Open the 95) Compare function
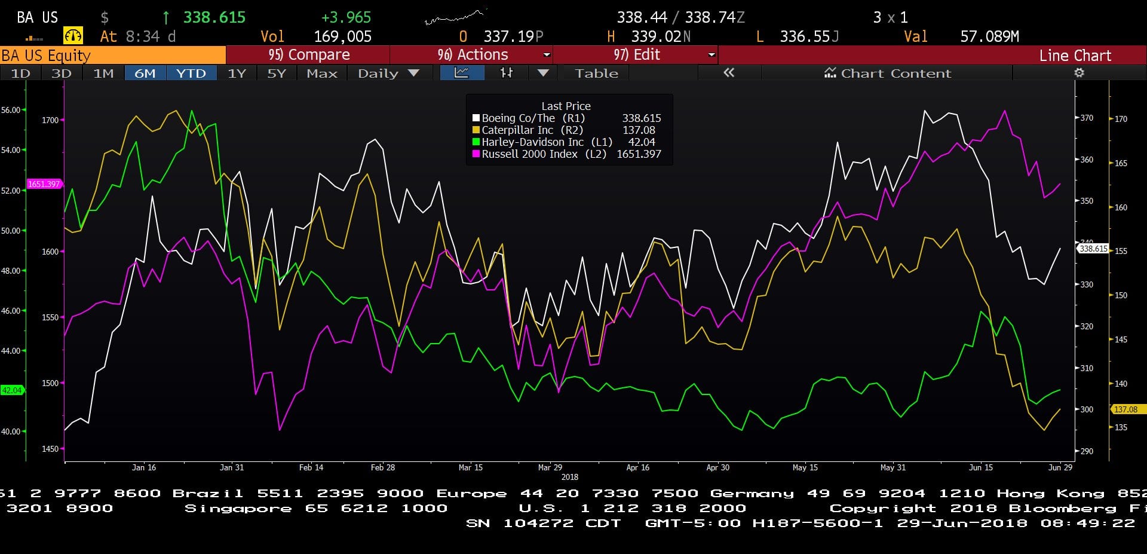 pyautogui.click(x=308, y=55)
